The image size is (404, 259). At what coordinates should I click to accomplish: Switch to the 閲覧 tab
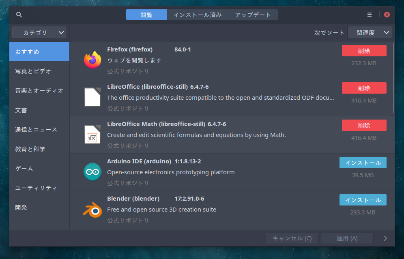coord(146,15)
